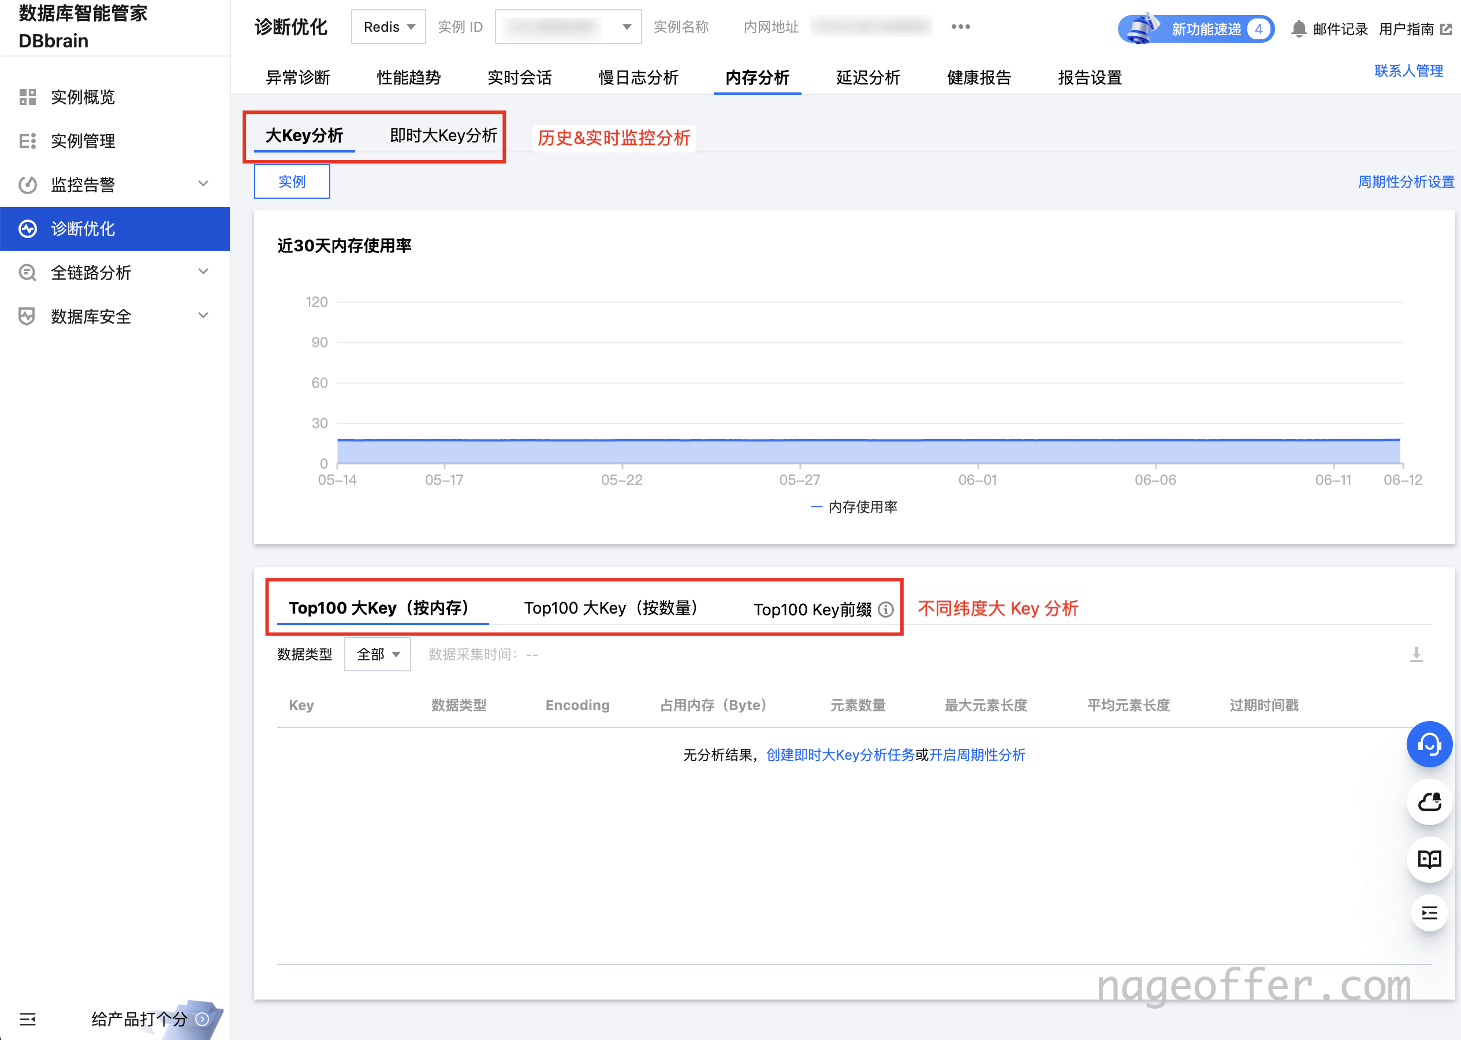This screenshot has width=1461, height=1040.
Task: Expand the 监控告警 menu chevron
Action: tap(203, 184)
